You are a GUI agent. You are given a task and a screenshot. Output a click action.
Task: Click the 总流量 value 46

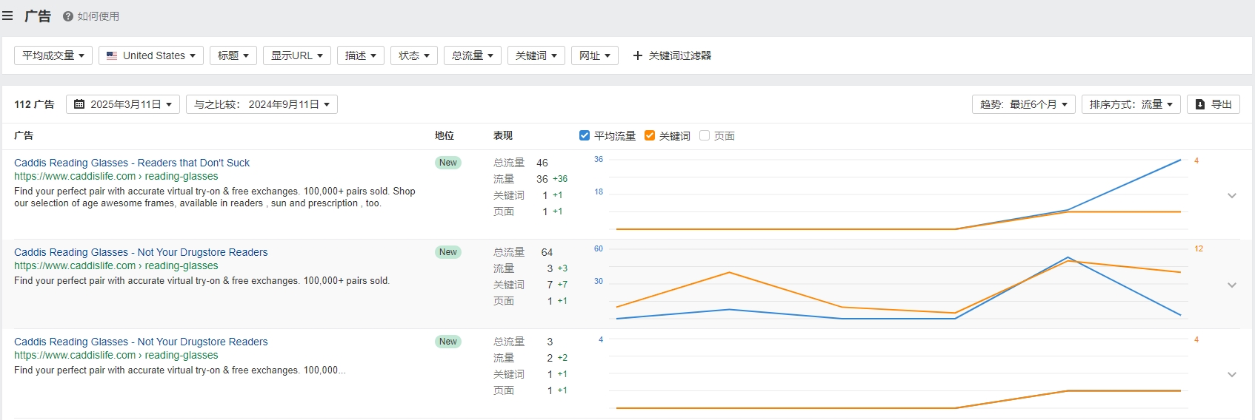pyautogui.click(x=542, y=163)
